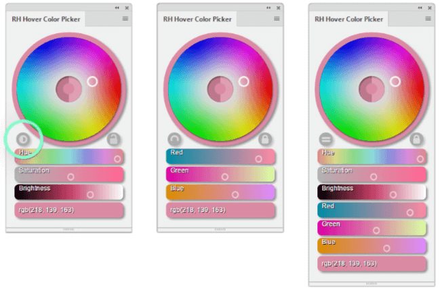Image resolution: width=440 pixels, height=292 pixels.
Task: Select the RH Hover Color Picker tab in the HSB-only panel
Action: (x=46, y=19)
